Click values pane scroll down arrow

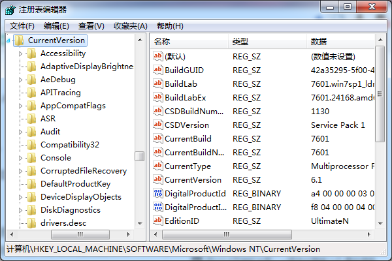[x=380, y=224]
